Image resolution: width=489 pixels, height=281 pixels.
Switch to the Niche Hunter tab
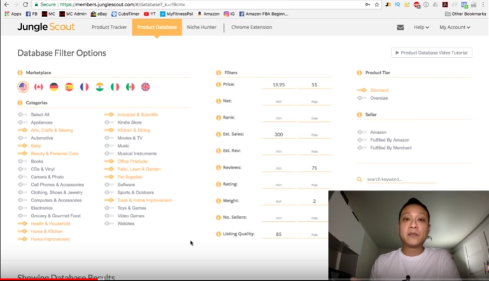(x=201, y=27)
